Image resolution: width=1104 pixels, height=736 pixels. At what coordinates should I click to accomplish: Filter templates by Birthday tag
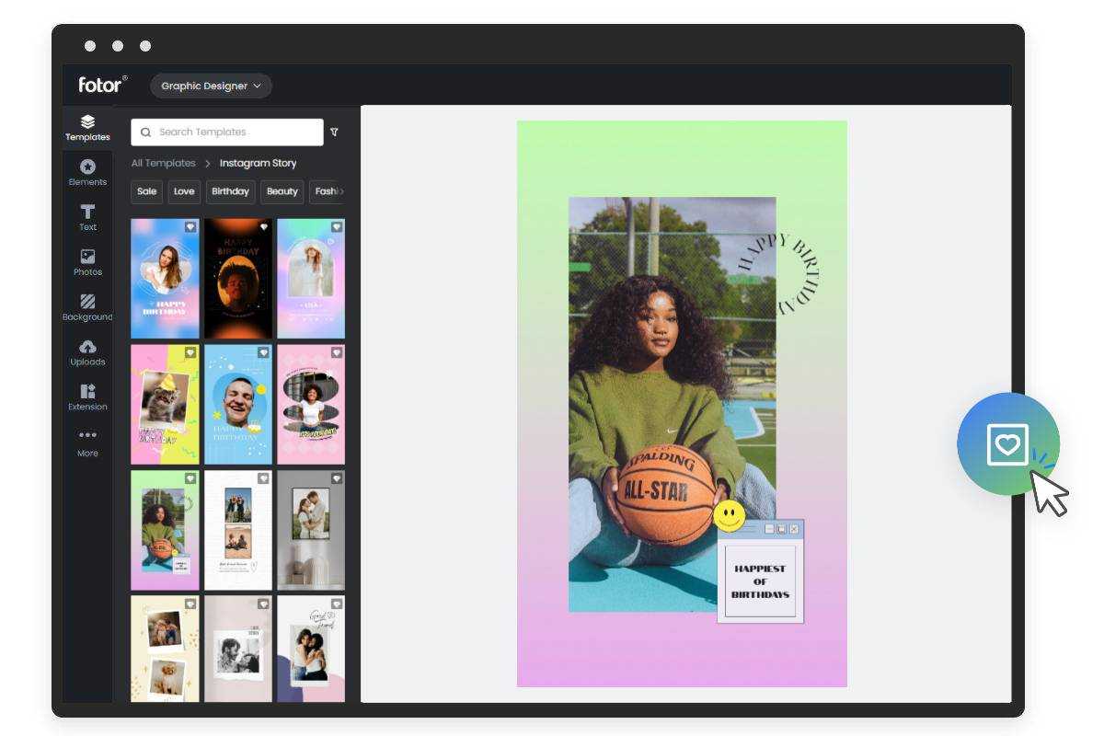[x=230, y=191]
